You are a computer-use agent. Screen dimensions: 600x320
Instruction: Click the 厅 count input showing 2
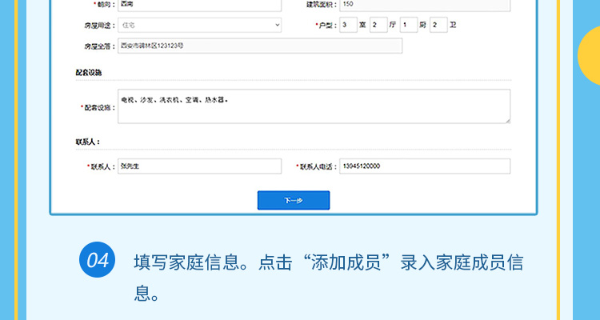click(378, 25)
